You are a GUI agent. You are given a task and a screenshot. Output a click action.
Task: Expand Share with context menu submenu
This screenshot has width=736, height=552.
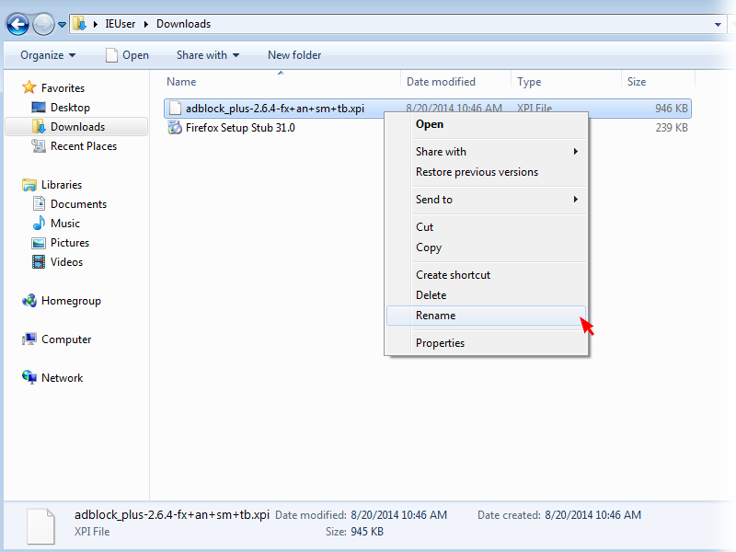coord(486,152)
